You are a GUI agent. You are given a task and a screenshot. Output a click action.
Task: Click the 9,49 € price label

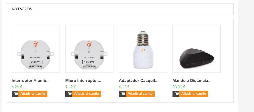click(x=71, y=87)
